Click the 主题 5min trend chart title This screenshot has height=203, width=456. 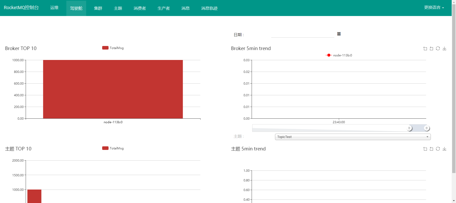pyautogui.click(x=248, y=149)
